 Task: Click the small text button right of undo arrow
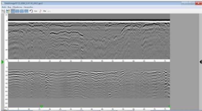[x=36, y=11]
